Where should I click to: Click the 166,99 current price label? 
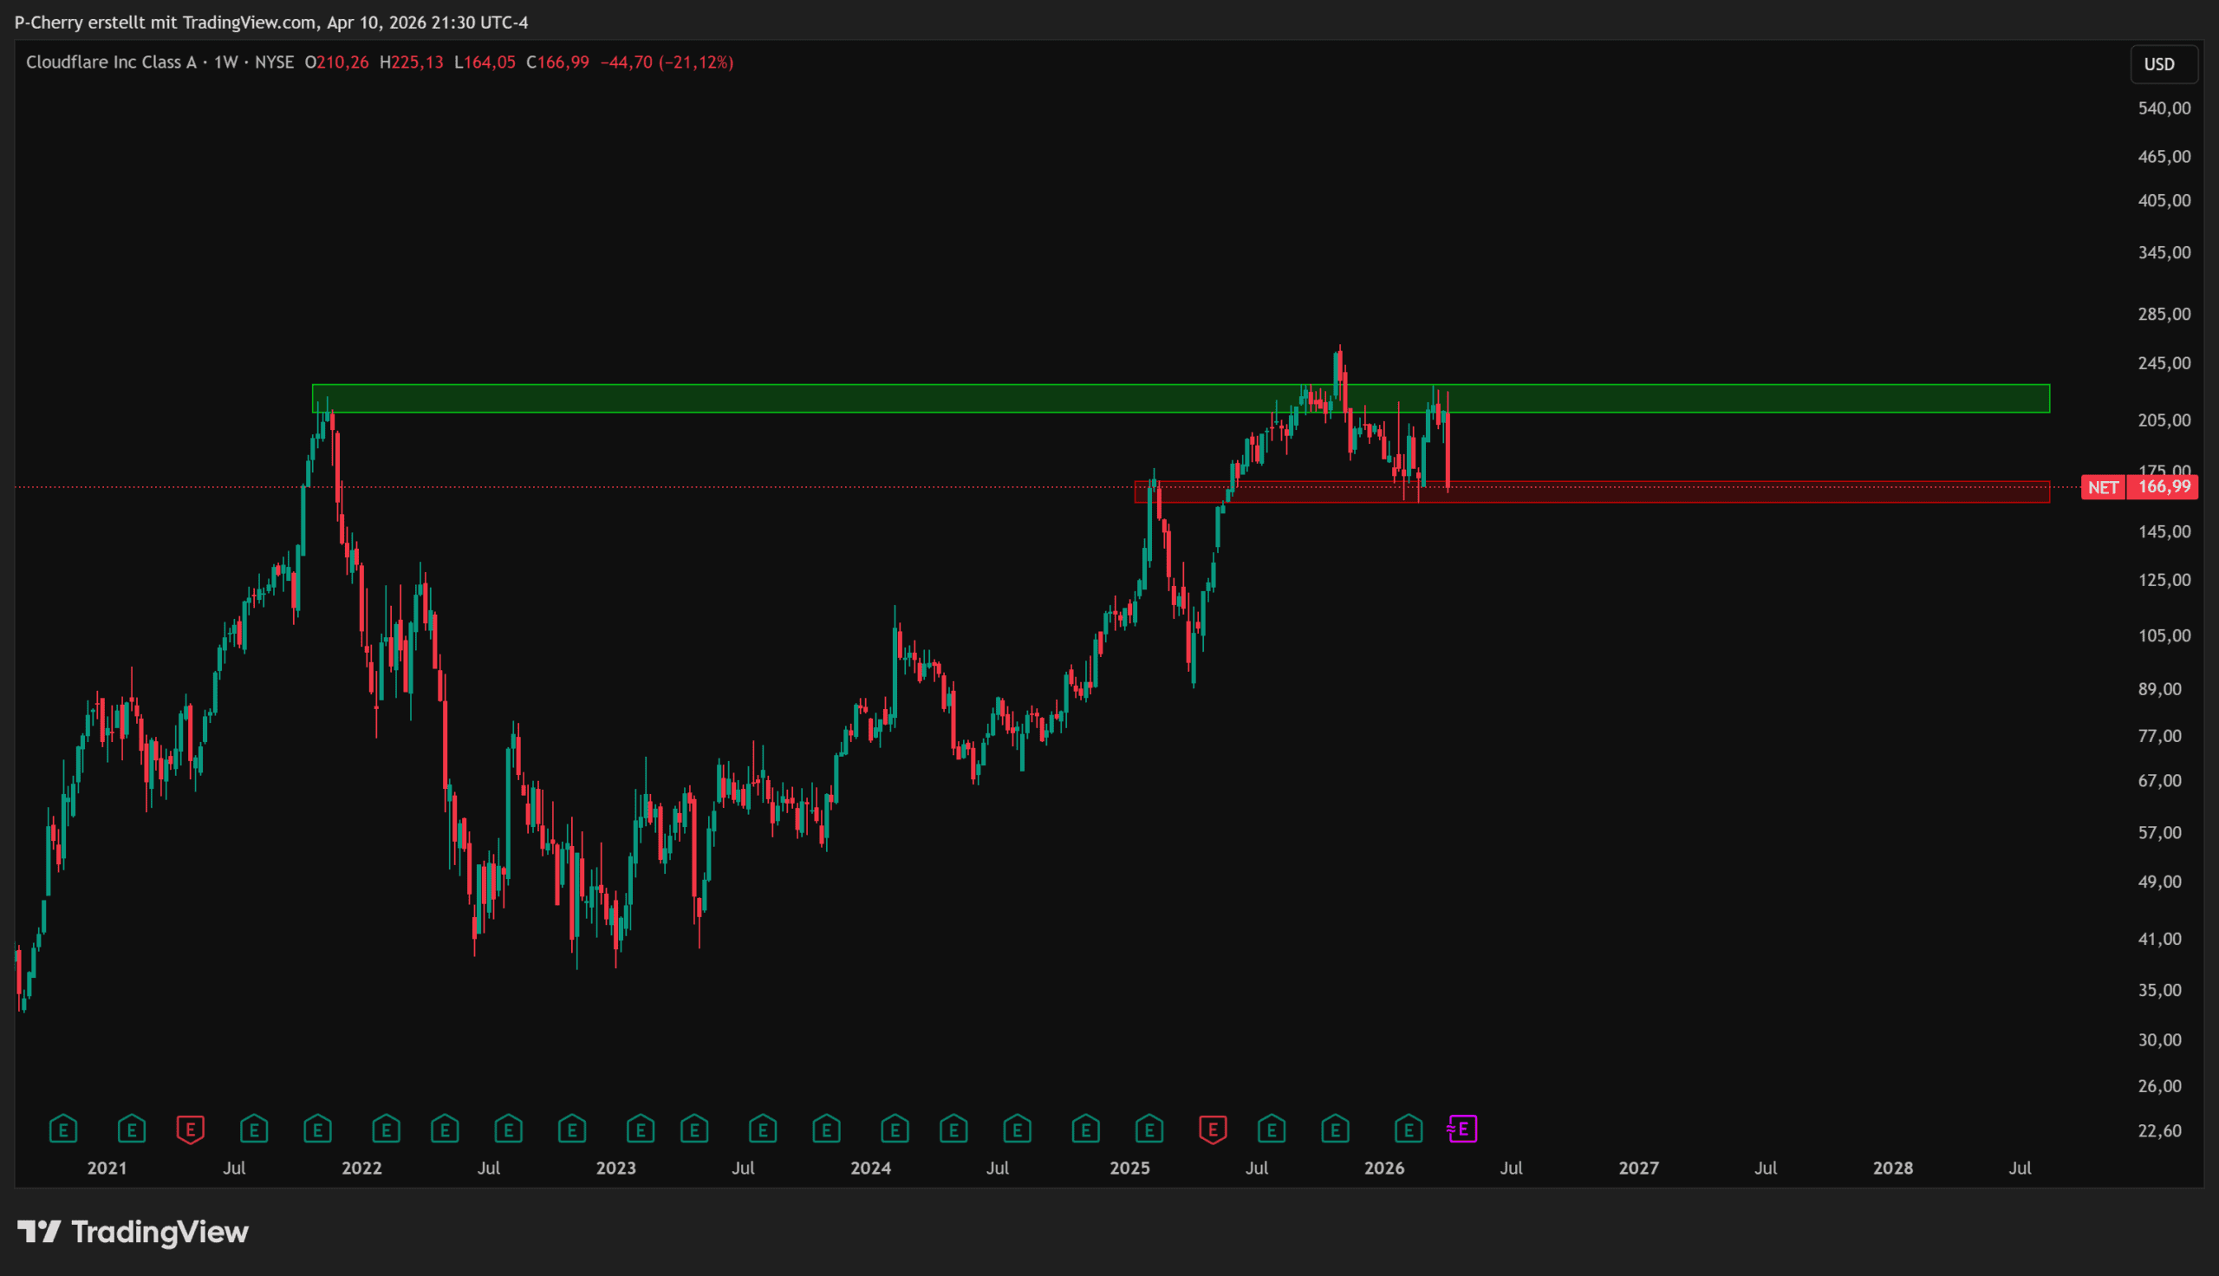click(x=2163, y=487)
